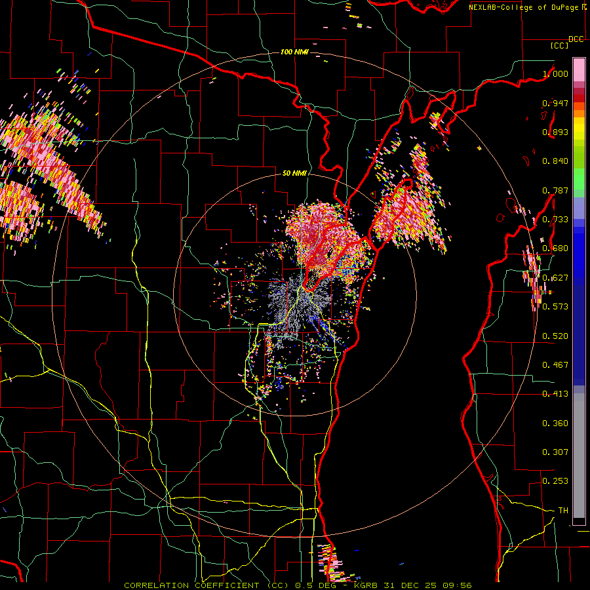Click the DCC label above the scale
This screenshot has height=590, width=590.
(576, 39)
